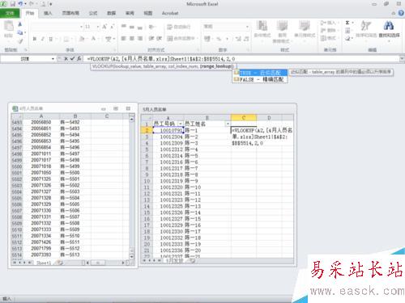Click the Clear eraser icon

click(x=347, y=38)
